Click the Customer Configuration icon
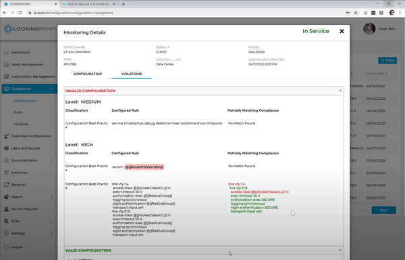Image resolution: width=405 pixels, height=260 pixels. [x=7, y=136]
